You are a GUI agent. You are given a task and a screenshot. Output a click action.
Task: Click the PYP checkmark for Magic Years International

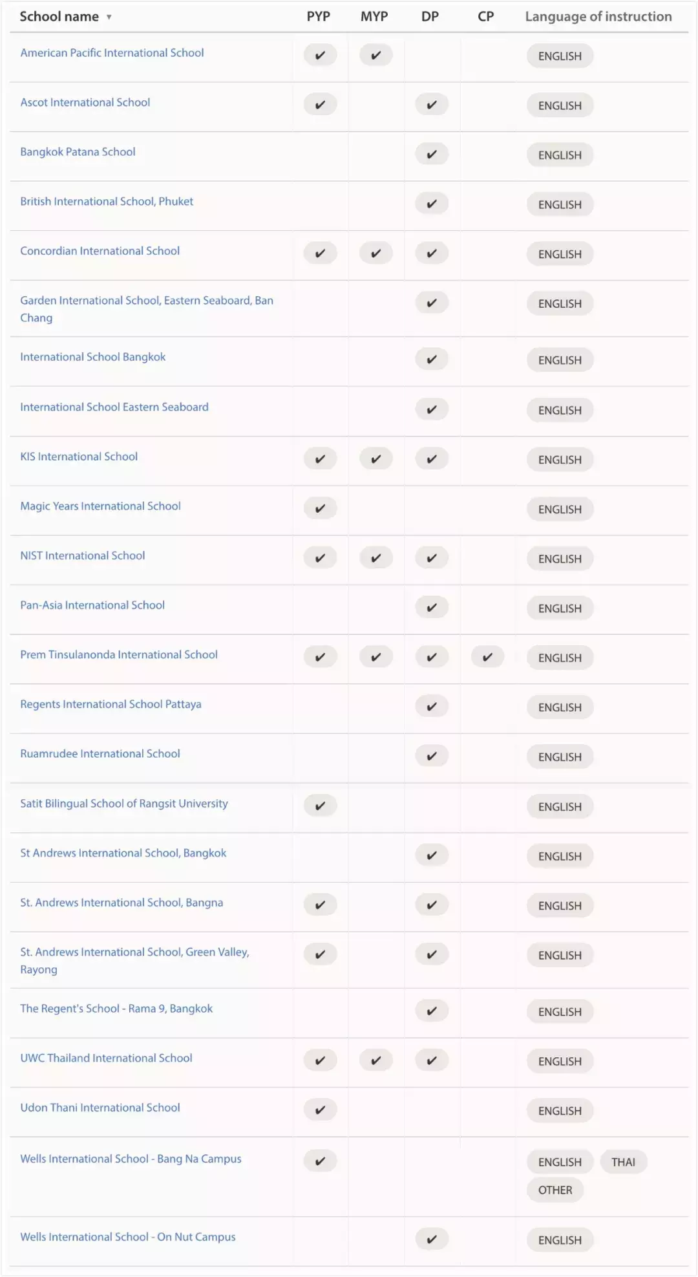320,508
